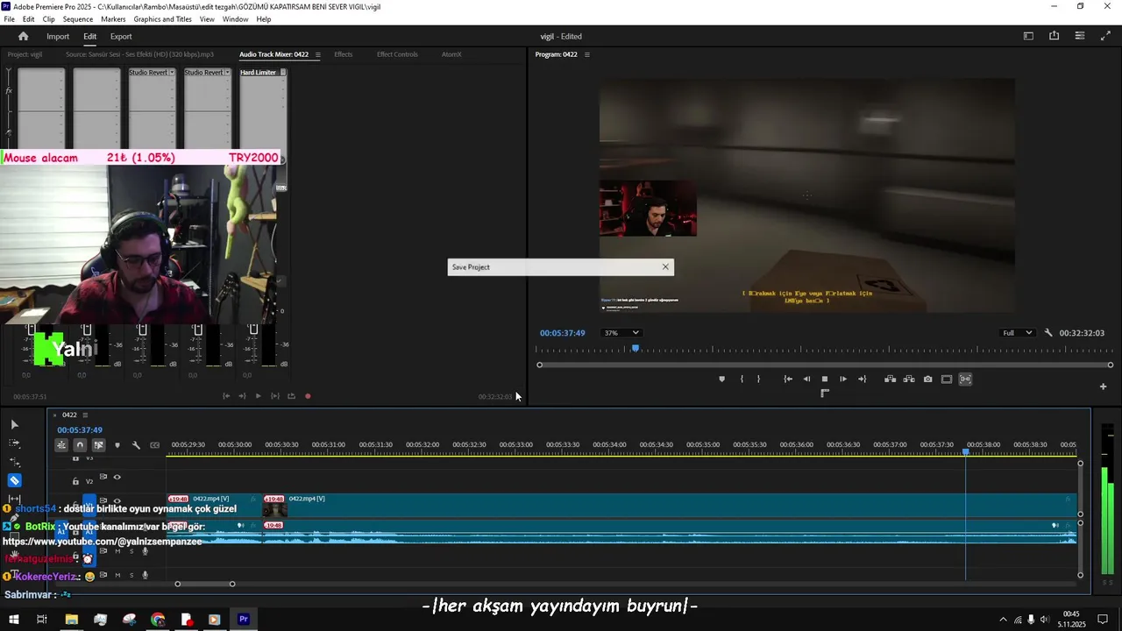Toggle safe margins icon in Program monitor
Screen dimensions: 1122x631
947,379
